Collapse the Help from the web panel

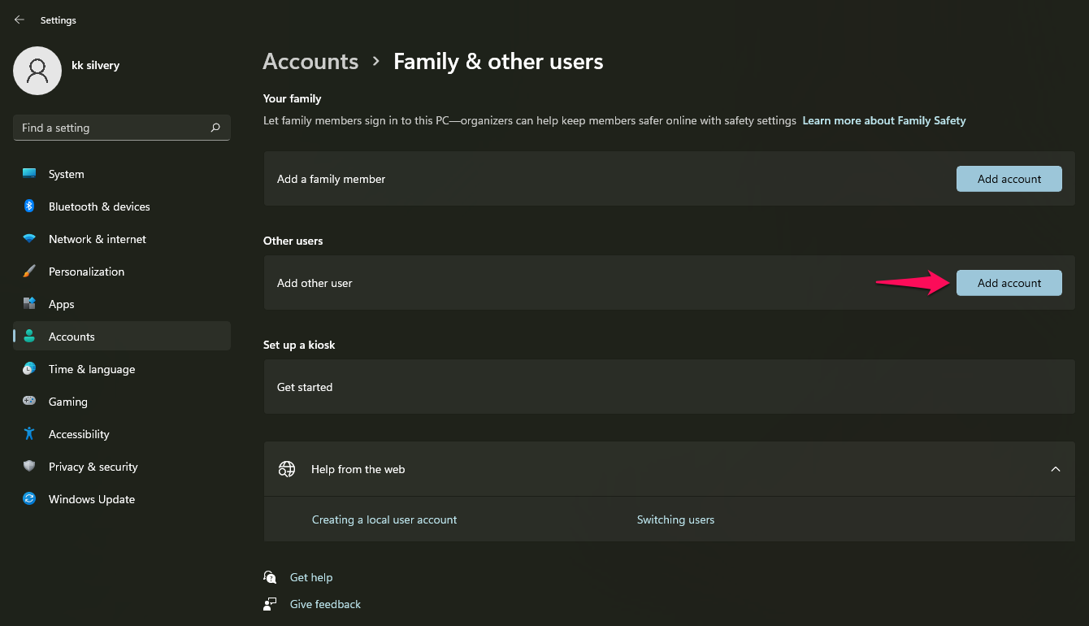click(x=1055, y=469)
